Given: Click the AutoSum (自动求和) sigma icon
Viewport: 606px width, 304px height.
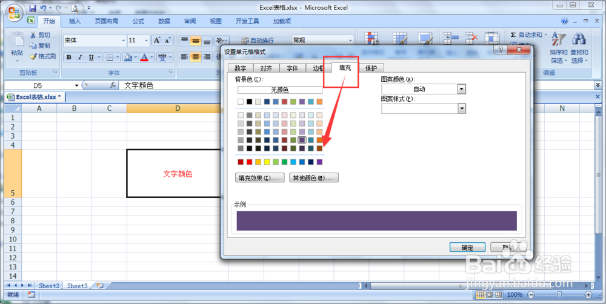Looking at the screenshot, I should tap(513, 35).
